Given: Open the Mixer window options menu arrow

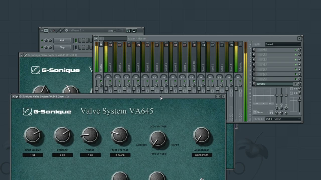Looking at the screenshot, I should (96, 38).
